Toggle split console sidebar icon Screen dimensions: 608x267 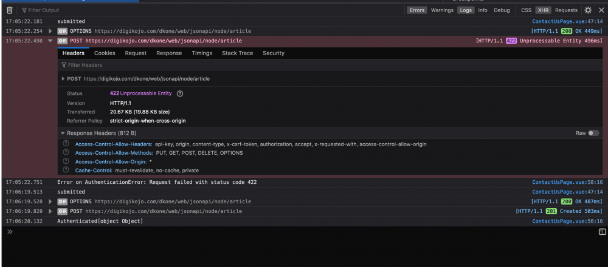click(x=602, y=232)
